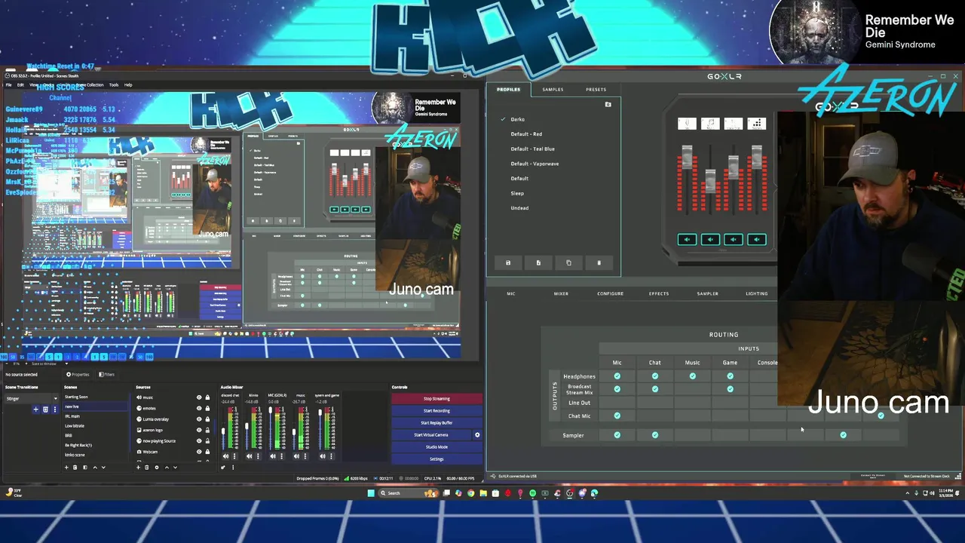Open Google Chrome from the taskbar
Screen dimensions: 965x543
(470, 493)
